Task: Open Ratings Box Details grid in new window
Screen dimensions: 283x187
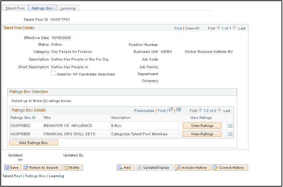Action: click(x=171, y=110)
